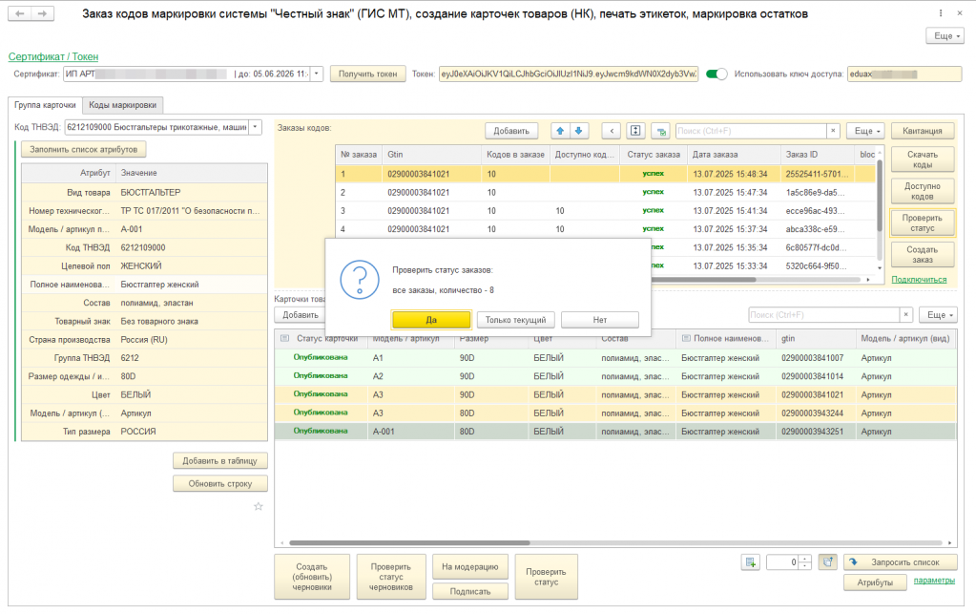
Task: Open the Еще menu in orders toolbar
Action: (865, 131)
